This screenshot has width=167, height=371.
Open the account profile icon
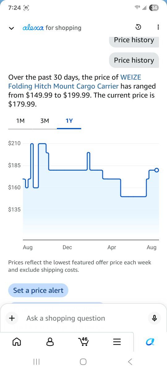(50, 342)
